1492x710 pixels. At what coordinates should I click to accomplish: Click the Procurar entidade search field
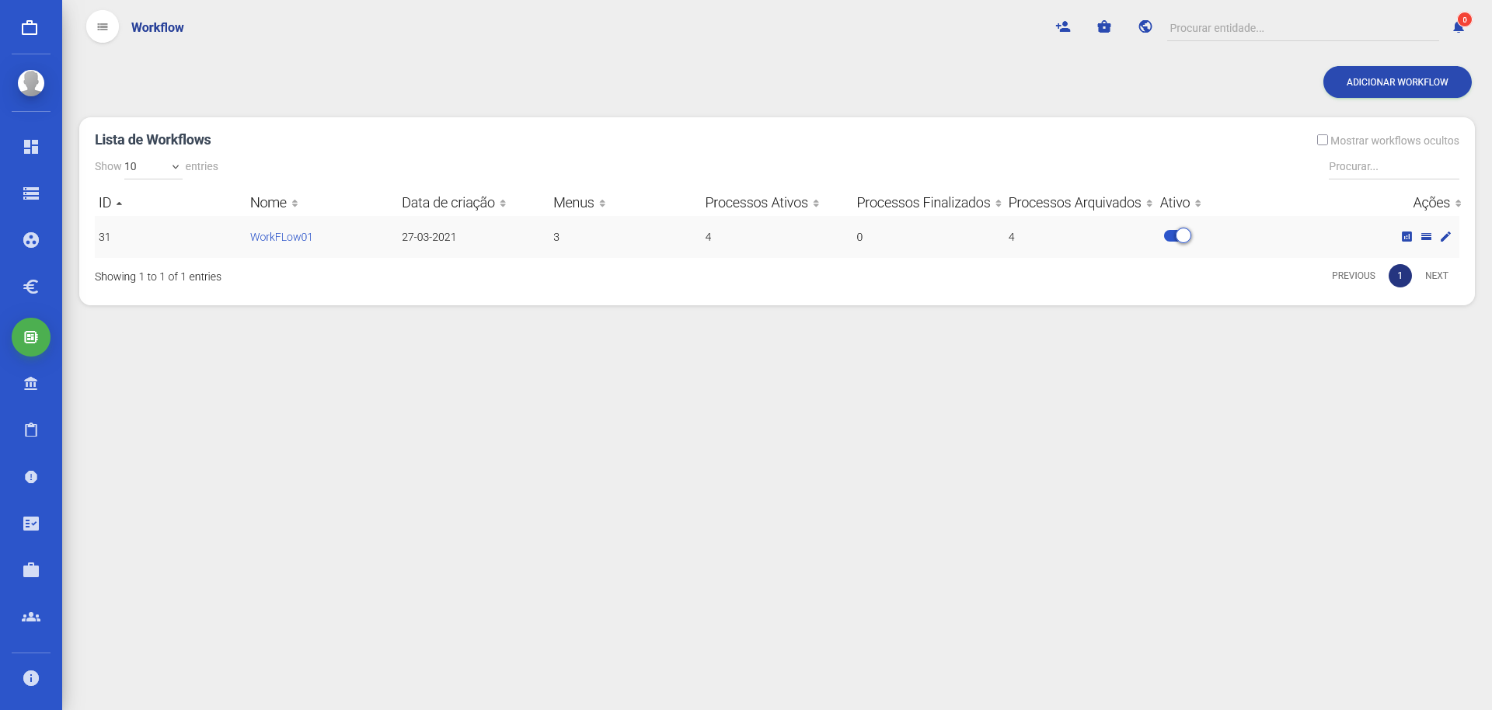pos(1302,28)
